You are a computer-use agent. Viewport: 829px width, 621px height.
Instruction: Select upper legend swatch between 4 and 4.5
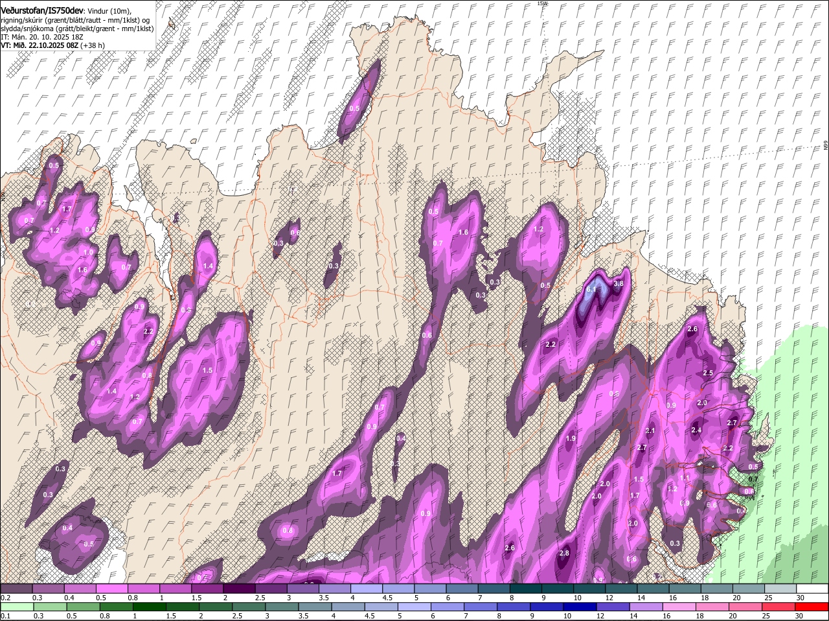(x=366, y=588)
